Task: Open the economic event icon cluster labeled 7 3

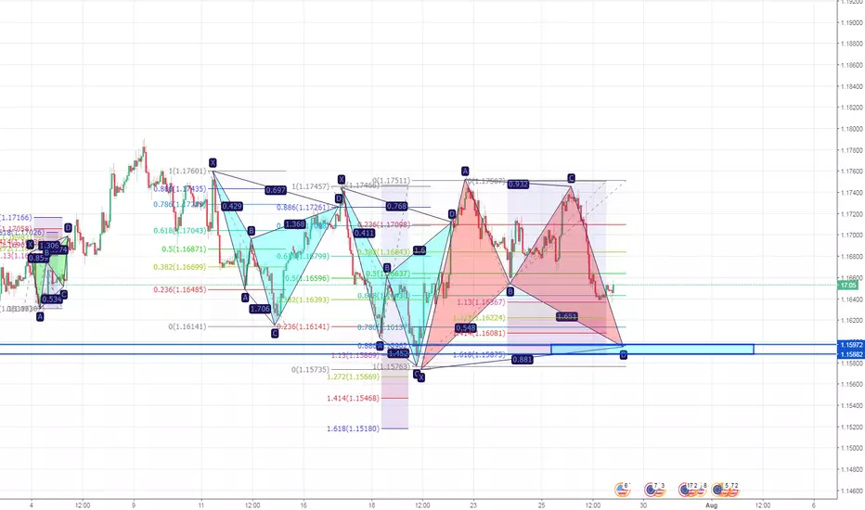Action: 653,489
